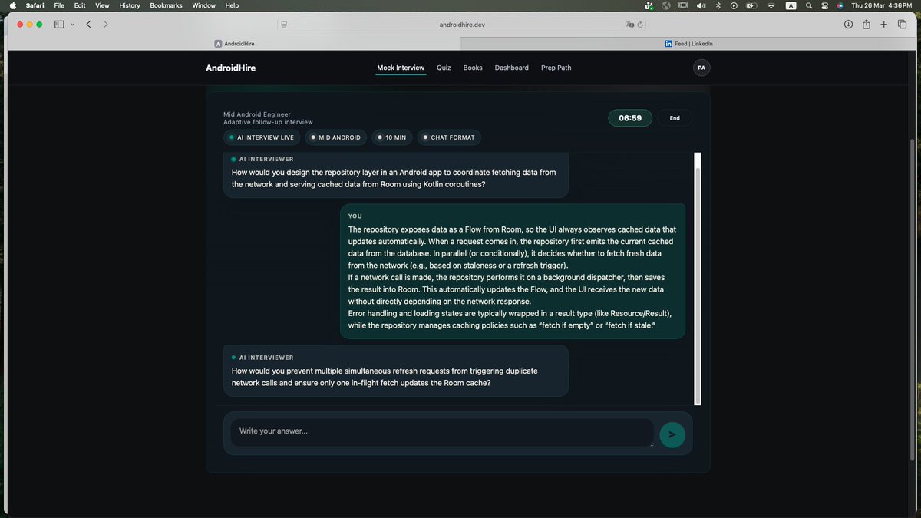Viewport: 921px width, 518px height.
Task: Open the Bookmarks menu
Action: pyautogui.click(x=167, y=5)
